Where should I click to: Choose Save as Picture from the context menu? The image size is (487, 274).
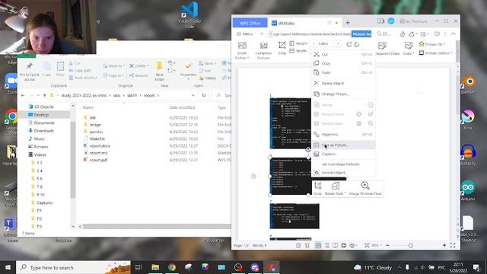coord(343,145)
